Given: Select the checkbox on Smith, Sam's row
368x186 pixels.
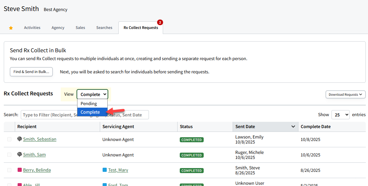Looking at the screenshot, I should (x=9, y=155).
